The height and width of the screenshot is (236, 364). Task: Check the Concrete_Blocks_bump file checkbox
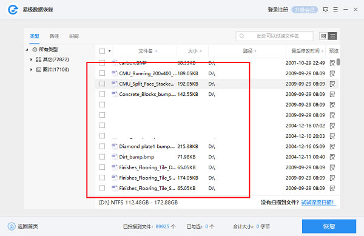tap(102, 94)
